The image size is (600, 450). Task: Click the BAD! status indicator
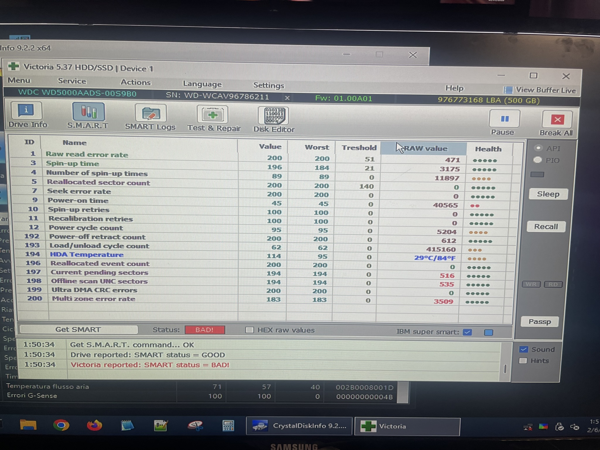click(204, 330)
